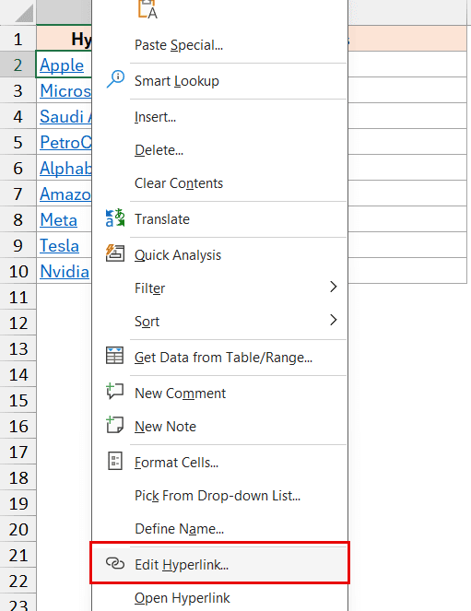
Task: Choose Open Hyperlink
Action: tap(183, 598)
